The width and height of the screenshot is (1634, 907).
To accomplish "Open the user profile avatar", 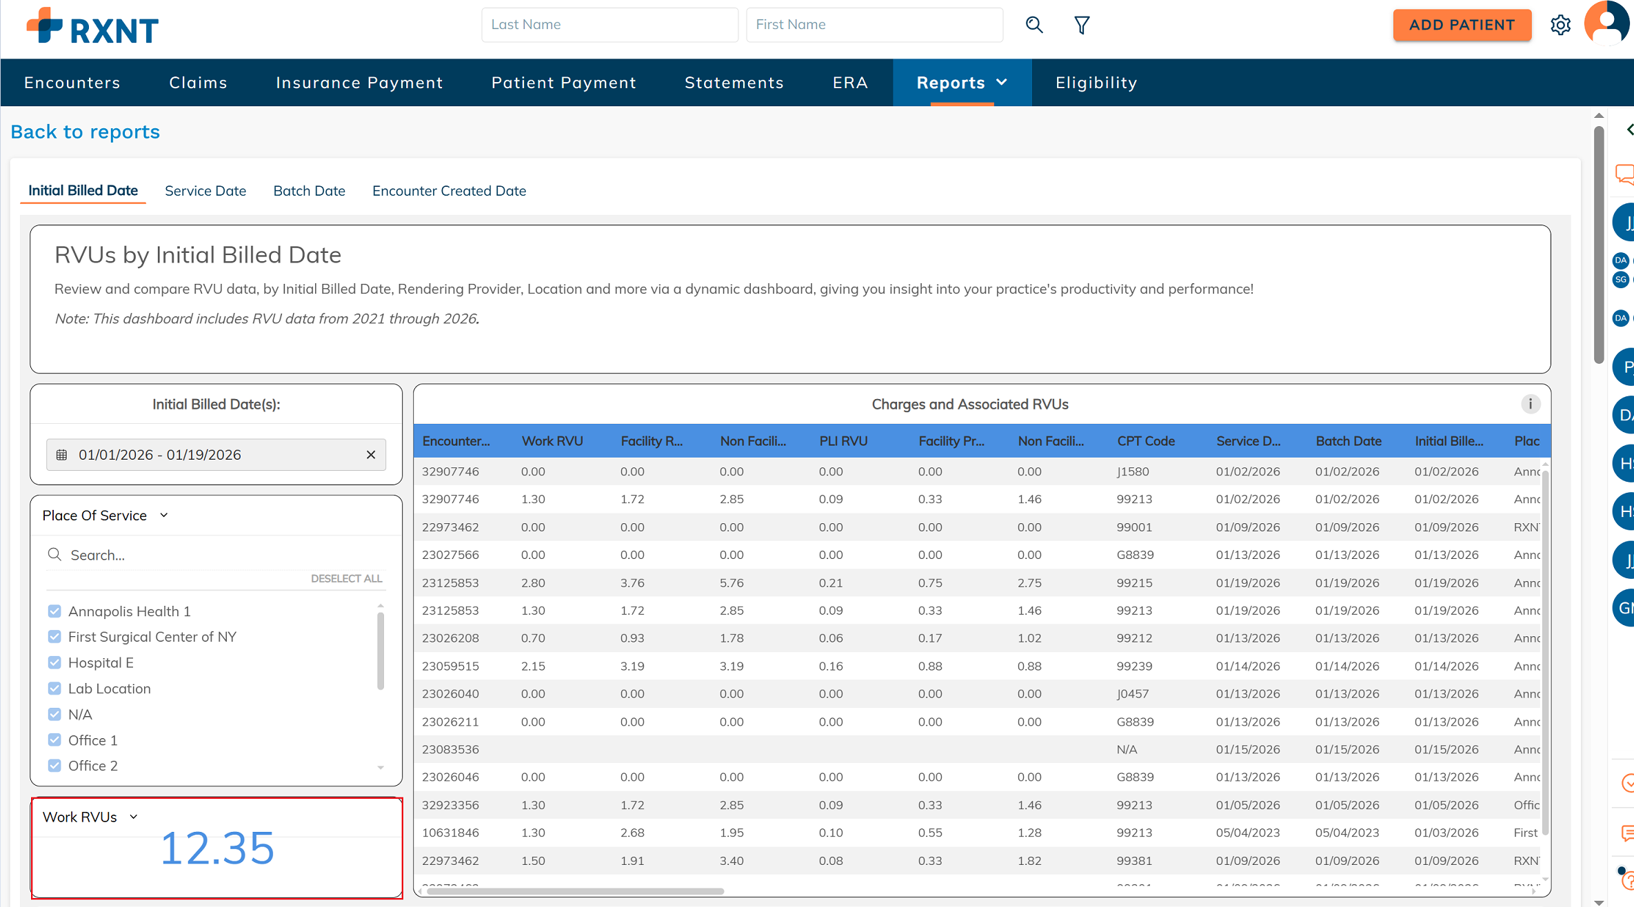I will pos(1608,23).
